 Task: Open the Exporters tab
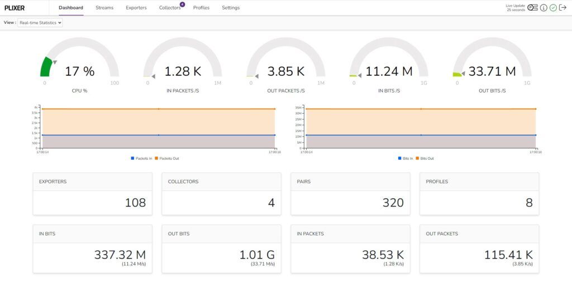click(x=136, y=8)
